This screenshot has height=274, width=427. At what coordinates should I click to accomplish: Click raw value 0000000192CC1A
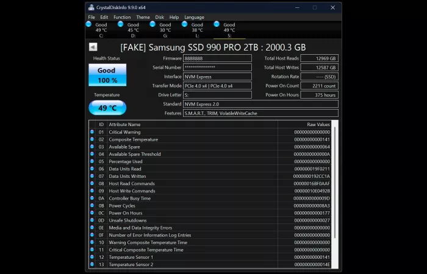tap(312, 176)
